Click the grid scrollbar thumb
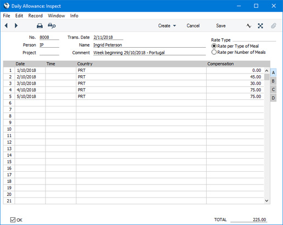 267,77
